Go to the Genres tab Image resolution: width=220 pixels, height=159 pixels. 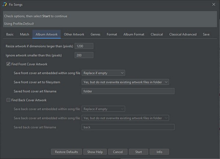pyautogui.click(x=95, y=34)
